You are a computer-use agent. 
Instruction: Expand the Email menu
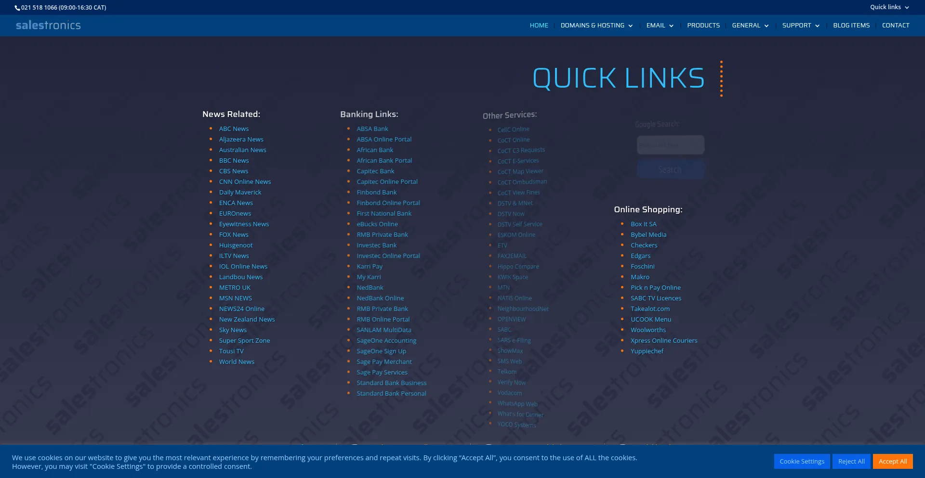tap(660, 26)
